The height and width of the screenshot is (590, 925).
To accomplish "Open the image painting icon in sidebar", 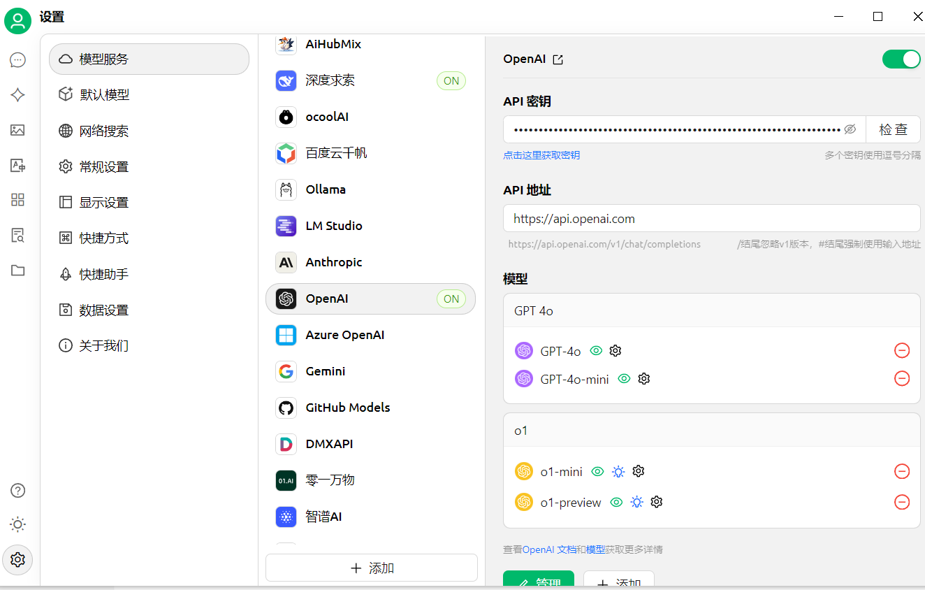I will [x=18, y=130].
